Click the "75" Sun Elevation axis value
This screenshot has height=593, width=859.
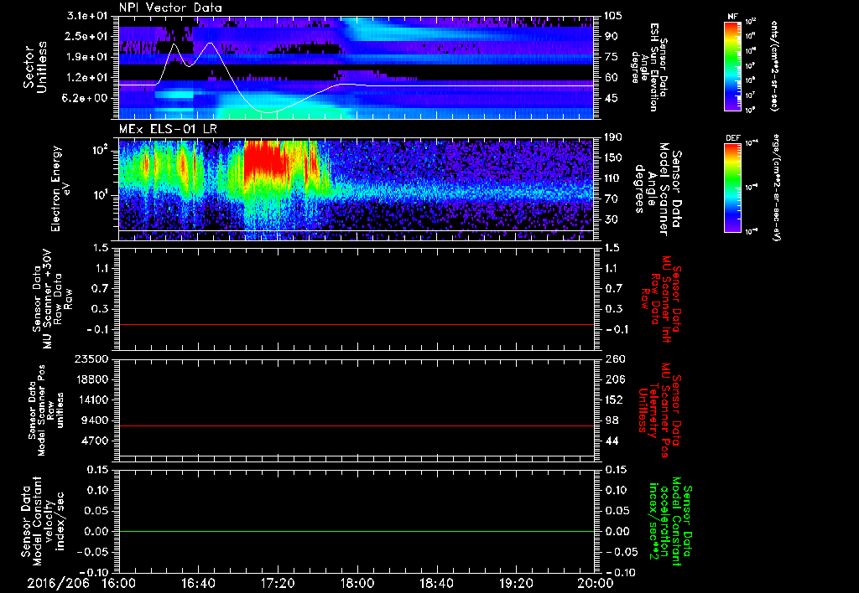click(x=611, y=57)
